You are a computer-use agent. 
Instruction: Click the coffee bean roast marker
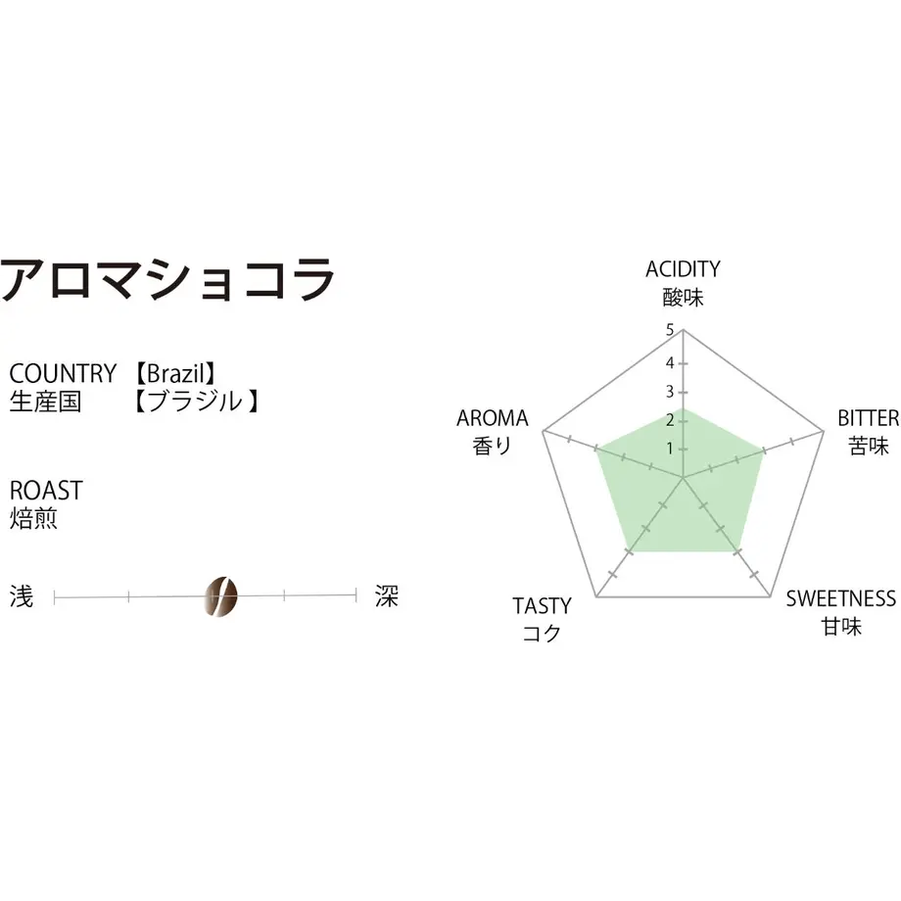coord(220,596)
